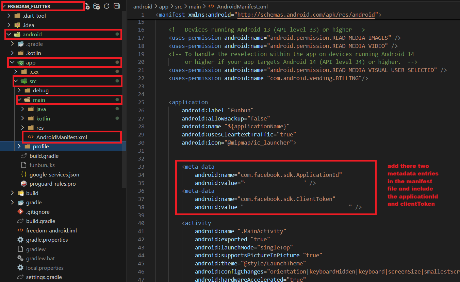
Task: Click the New File icon in explorer header
Action: pos(87,6)
